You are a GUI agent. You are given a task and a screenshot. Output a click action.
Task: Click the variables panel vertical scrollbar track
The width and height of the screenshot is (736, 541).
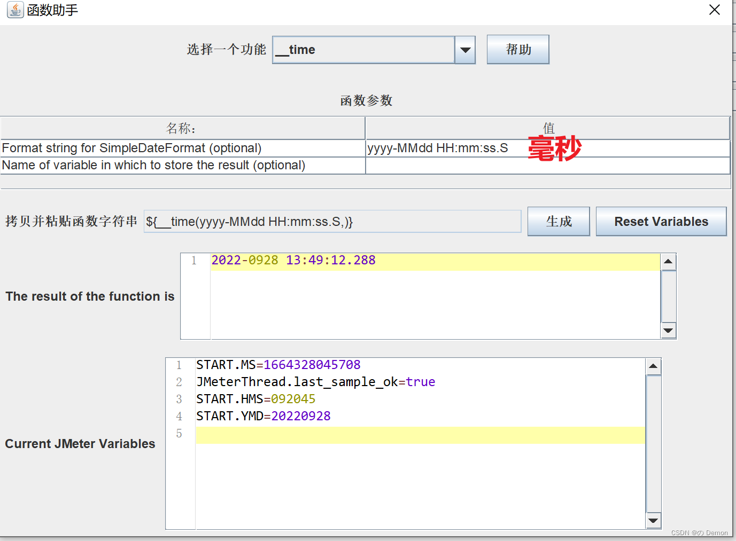pyautogui.click(x=653, y=444)
